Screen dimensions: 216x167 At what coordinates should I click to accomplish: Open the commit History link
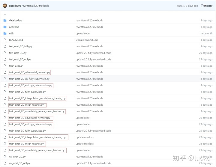click(206, 6)
